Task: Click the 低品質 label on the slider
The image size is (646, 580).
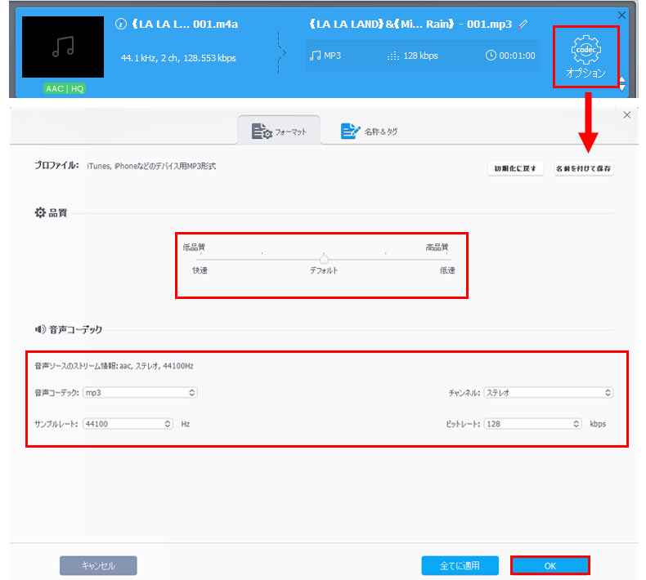Action: coord(194,247)
